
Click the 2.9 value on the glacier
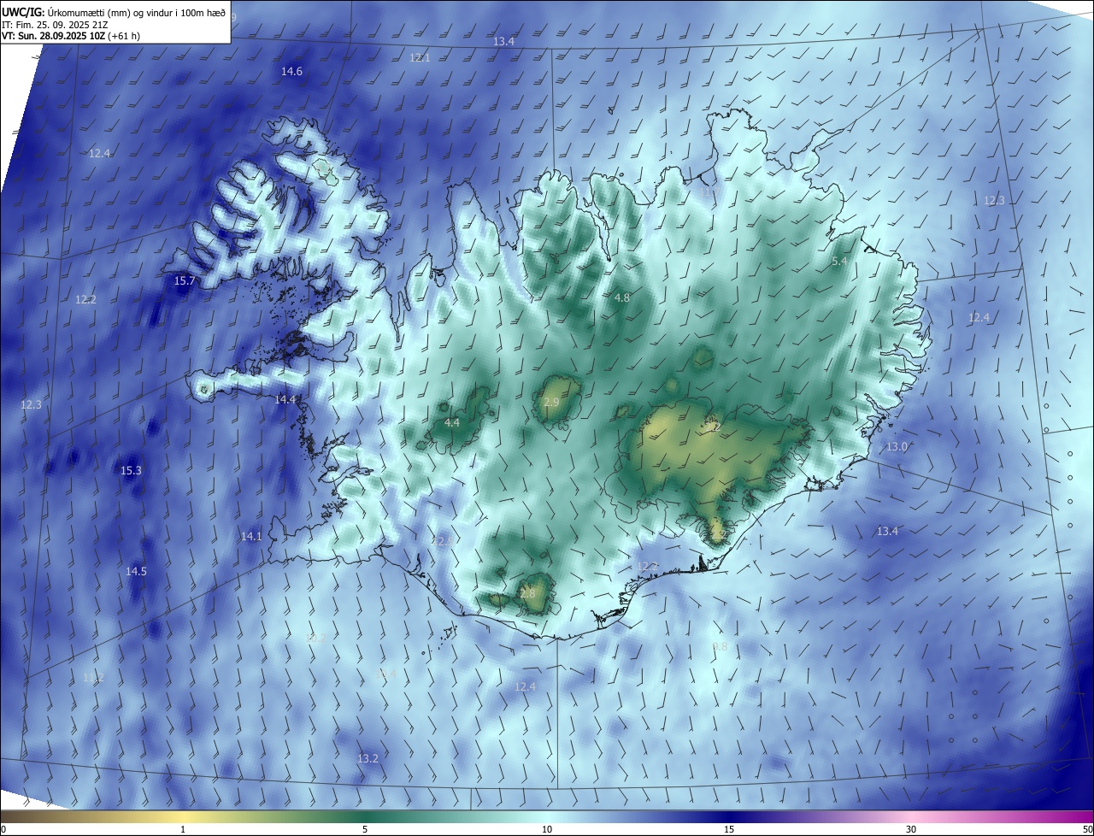(551, 403)
